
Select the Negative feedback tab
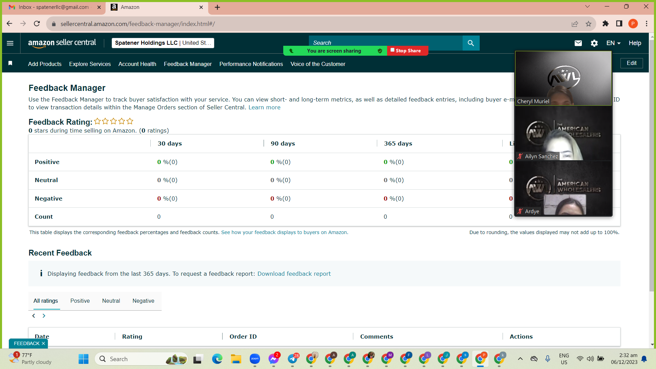(x=143, y=301)
